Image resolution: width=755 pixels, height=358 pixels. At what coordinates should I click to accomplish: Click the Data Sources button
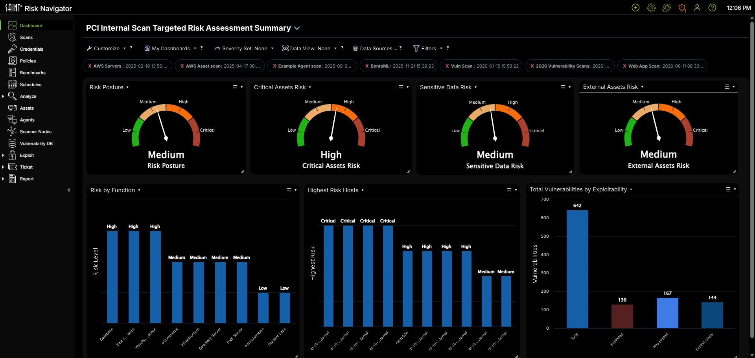(375, 48)
